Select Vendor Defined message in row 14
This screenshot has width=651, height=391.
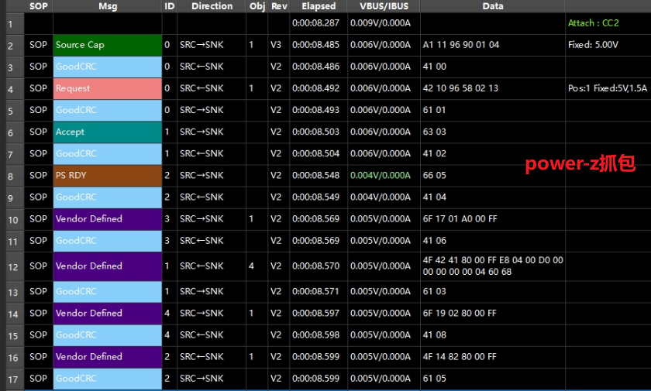[107, 313]
